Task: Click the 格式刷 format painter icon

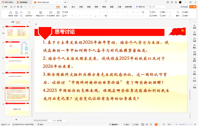Action: (10, 14)
